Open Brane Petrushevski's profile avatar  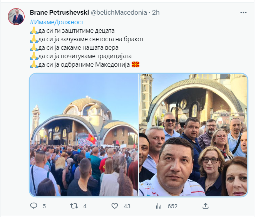click(16, 17)
